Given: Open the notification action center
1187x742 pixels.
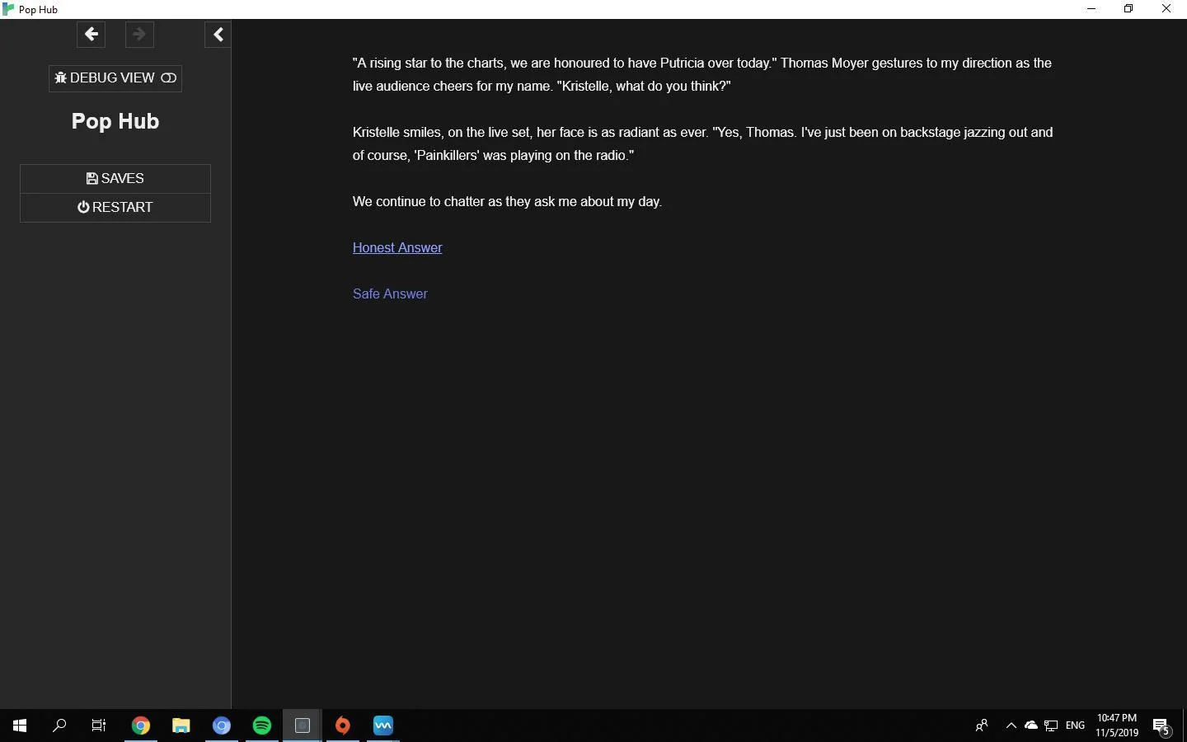Looking at the screenshot, I should 1161,726.
